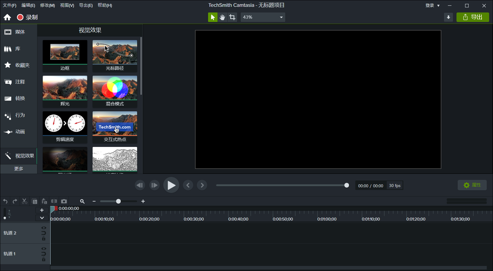The height and width of the screenshot is (271, 493).
Task: Open the 属性 (properties) panel
Action: [x=472, y=185]
